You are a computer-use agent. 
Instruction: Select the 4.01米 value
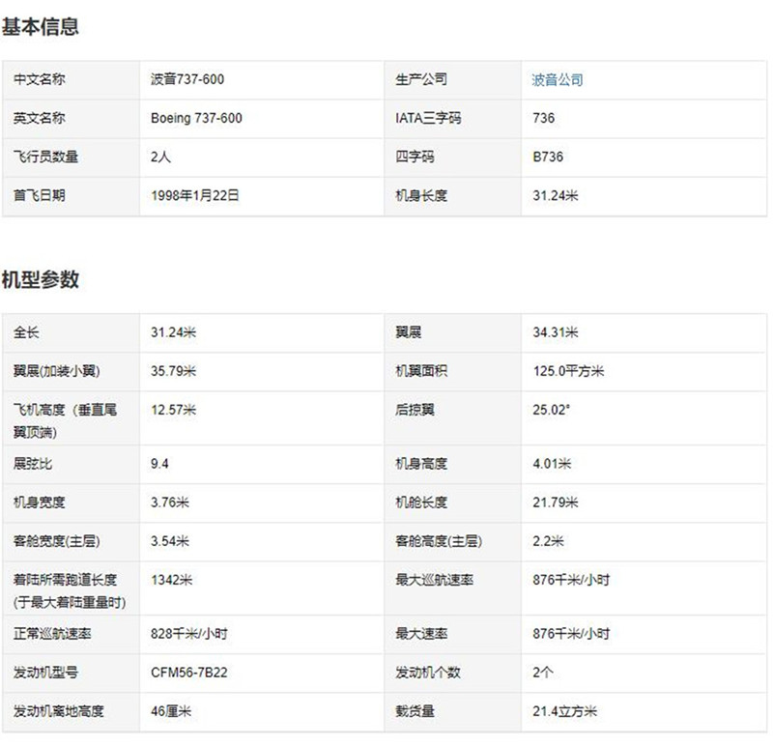[x=552, y=464]
